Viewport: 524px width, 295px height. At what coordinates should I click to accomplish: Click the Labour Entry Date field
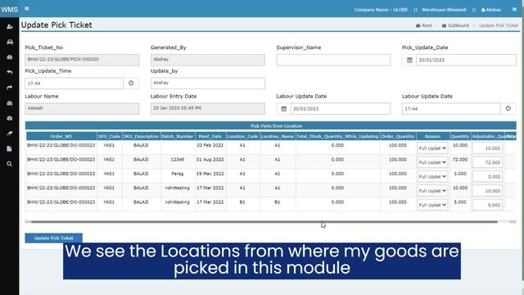[207, 108]
